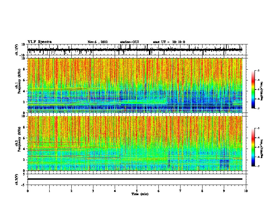The height and width of the screenshot is (214, 277).
Task: Click the ch.2 frequency spectrogram panel
Action: (x=135, y=143)
